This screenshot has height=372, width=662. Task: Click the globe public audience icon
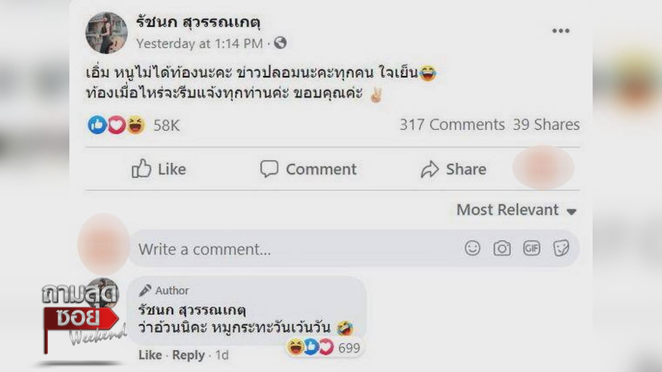pyautogui.click(x=280, y=43)
